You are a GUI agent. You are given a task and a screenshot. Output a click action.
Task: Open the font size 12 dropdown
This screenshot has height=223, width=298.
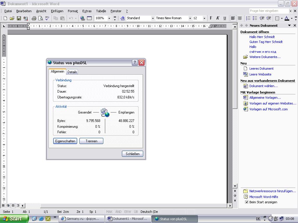[204, 18]
